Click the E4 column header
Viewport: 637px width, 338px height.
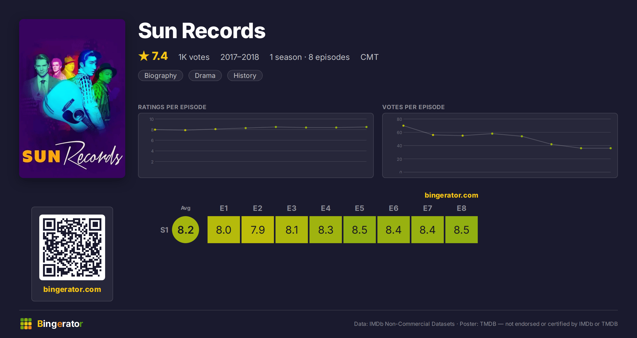coord(326,208)
